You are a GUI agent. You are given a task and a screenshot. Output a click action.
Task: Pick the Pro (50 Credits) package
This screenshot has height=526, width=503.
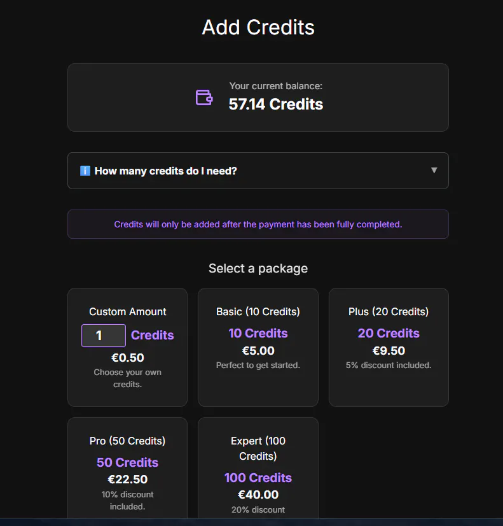point(127,468)
